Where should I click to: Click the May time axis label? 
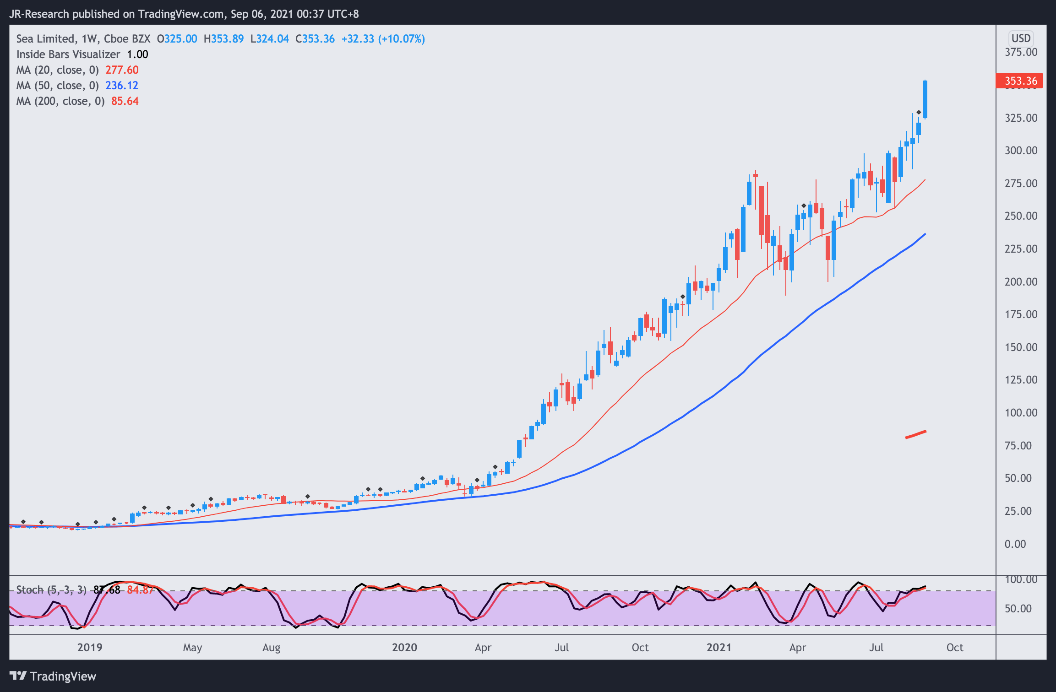pos(192,648)
